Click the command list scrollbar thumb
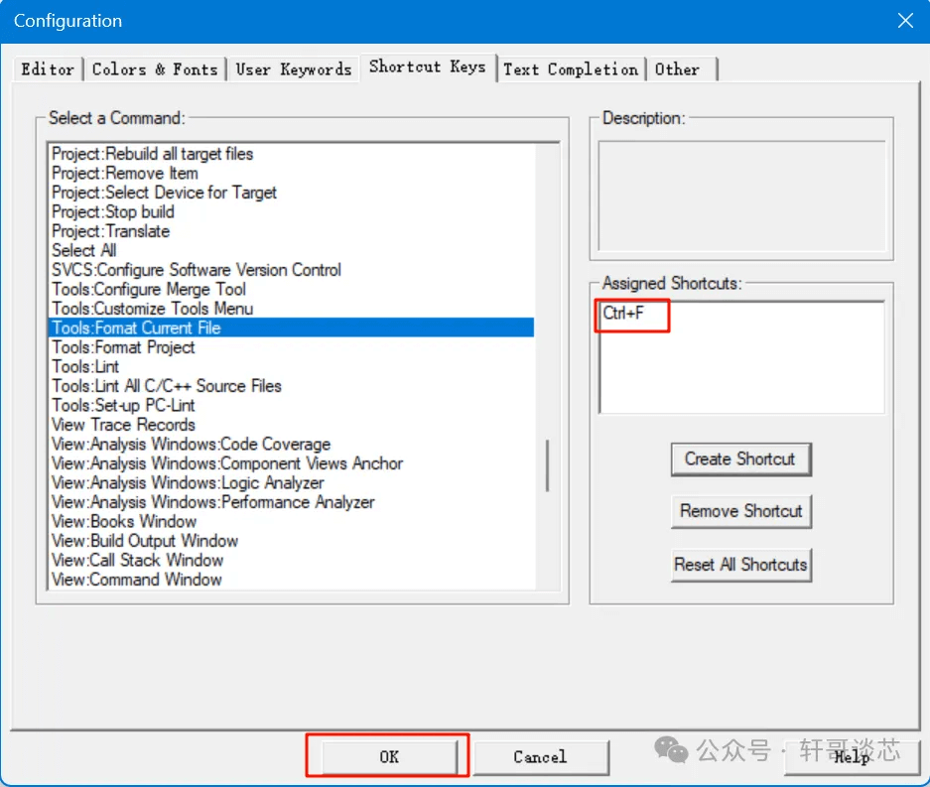Screen dimensions: 930x787 point(547,465)
